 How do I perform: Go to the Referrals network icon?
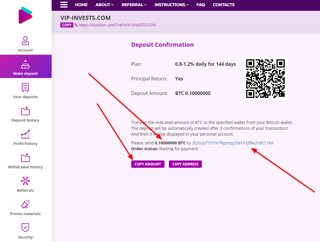pyautogui.click(x=25, y=181)
